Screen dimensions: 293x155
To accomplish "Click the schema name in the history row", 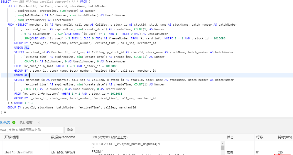I will 64,152.
